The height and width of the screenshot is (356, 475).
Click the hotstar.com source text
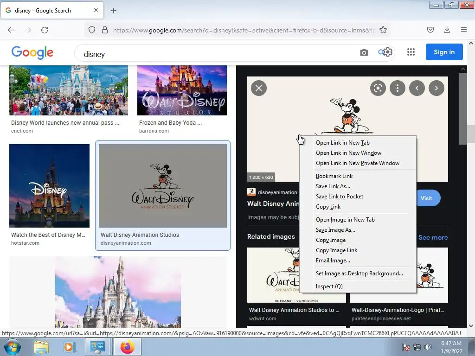point(25,243)
